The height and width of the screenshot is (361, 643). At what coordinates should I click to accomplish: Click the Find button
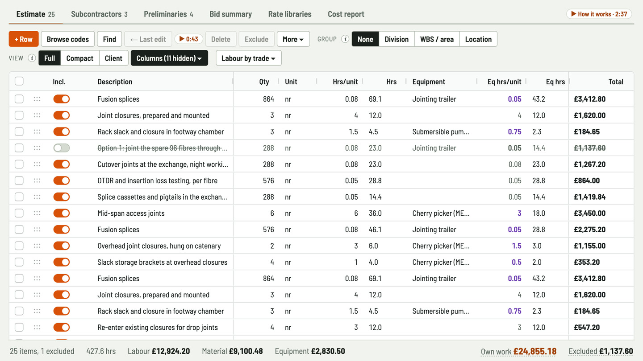tap(109, 39)
